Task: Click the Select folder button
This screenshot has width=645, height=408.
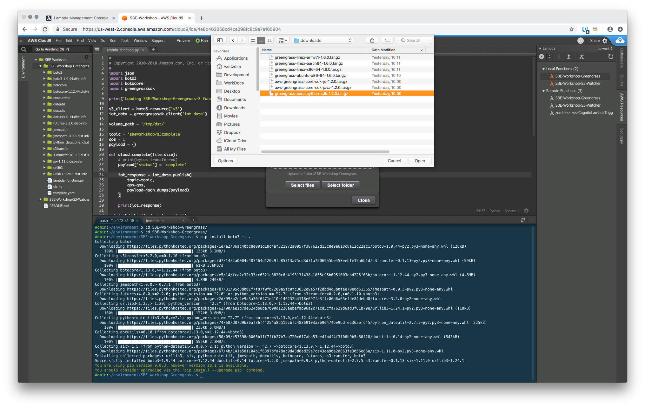Action: (x=341, y=185)
